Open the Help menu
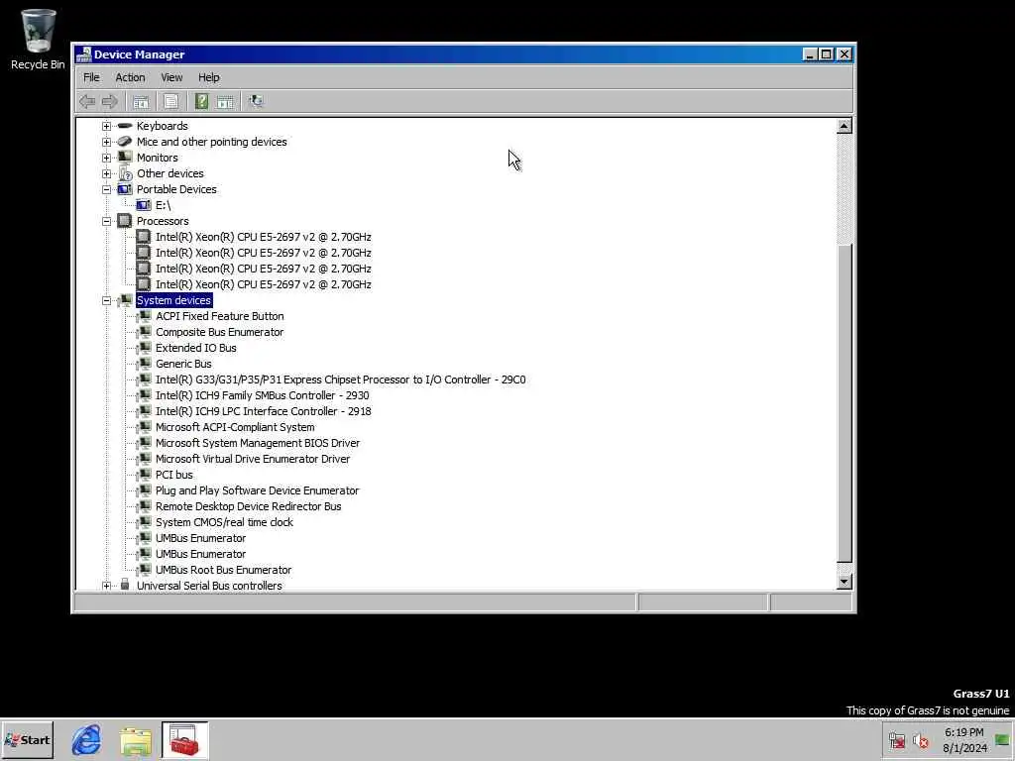 [208, 77]
